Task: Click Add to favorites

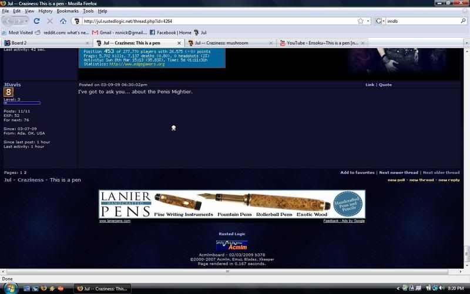Action: (357, 172)
